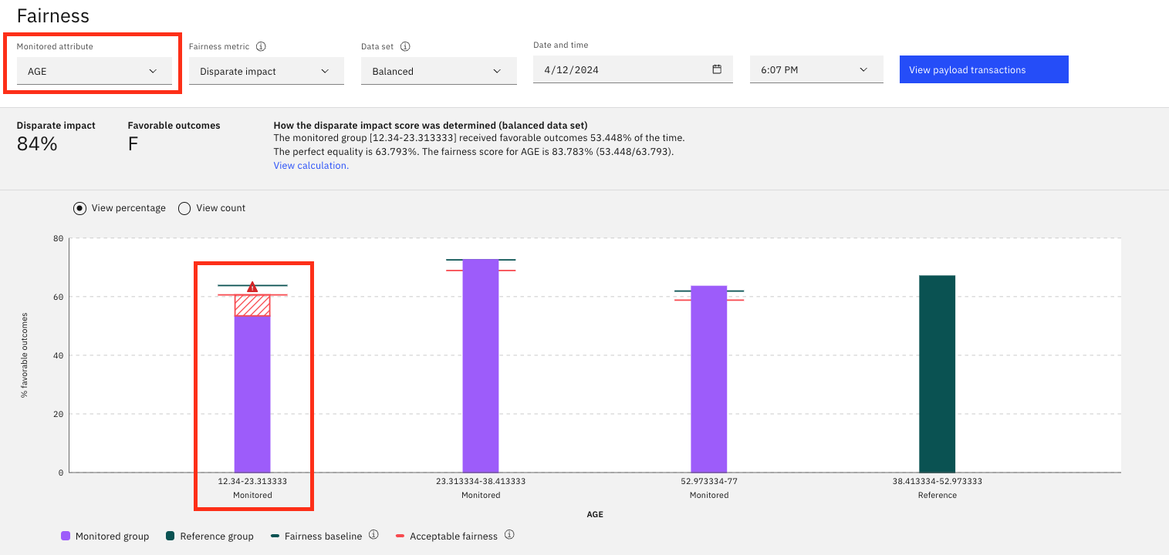The image size is (1169, 555).
Task: Click the Favorable outcomes F value
Action: click(x=133, y=144)
